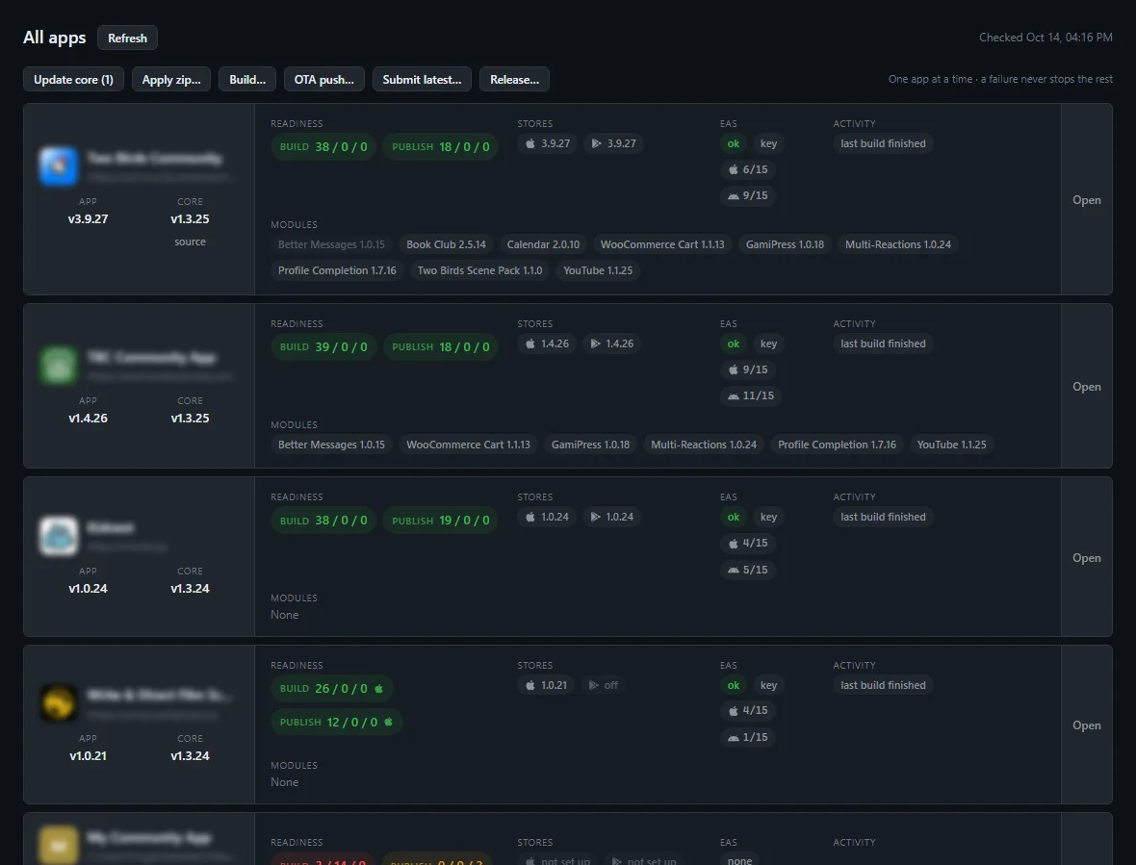Open the Apply zip... action

point(171,80)
